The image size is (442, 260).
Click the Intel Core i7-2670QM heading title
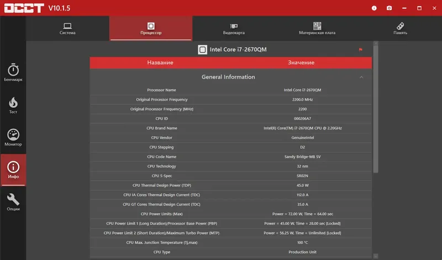(238, 50)
